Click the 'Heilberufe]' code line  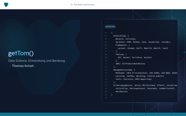pyautogui.click(x=122, y=92)
